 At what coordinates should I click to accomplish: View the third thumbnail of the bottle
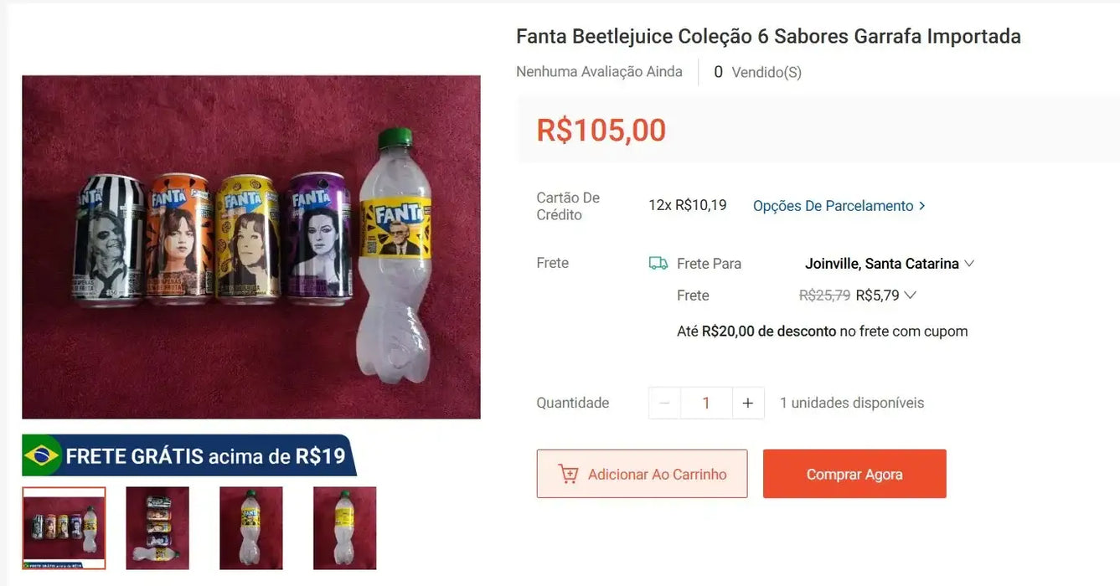pyautogui.click(x=251, y=528)
